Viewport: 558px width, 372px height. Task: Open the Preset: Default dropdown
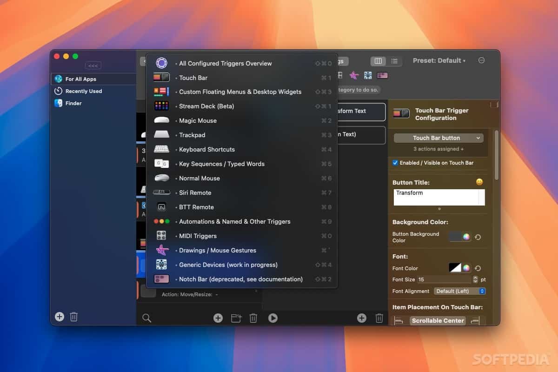tap(439, 60)
